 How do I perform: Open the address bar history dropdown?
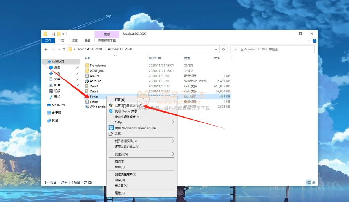tap(216, 50)
